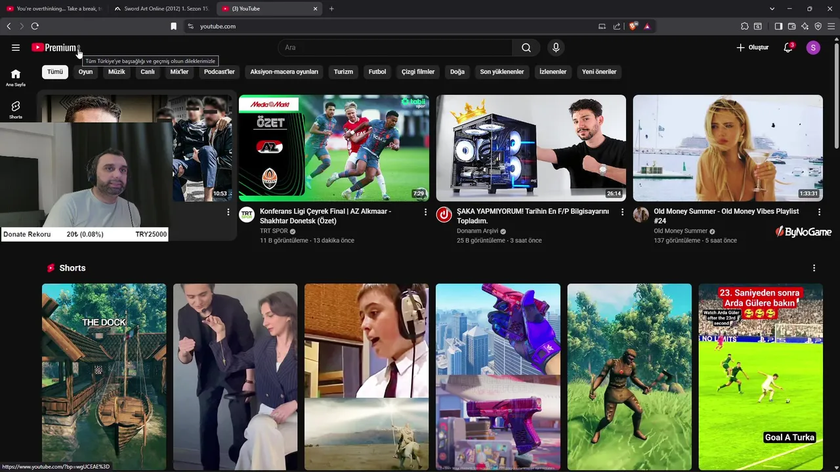The image size is (840, 472).
Task: Open more options for the Konferans Ligi video
Action: 425,212
